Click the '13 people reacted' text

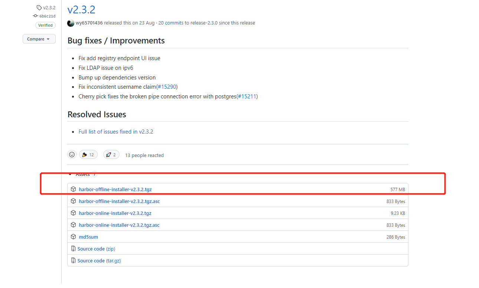pyautogui.click(x=144, y=155)
